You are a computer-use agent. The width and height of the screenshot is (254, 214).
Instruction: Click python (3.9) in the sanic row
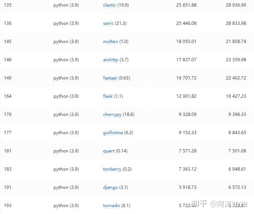[x=66, y=23]
